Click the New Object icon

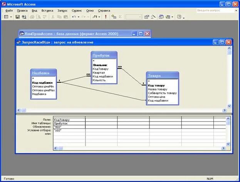click(x=168, y=17)
